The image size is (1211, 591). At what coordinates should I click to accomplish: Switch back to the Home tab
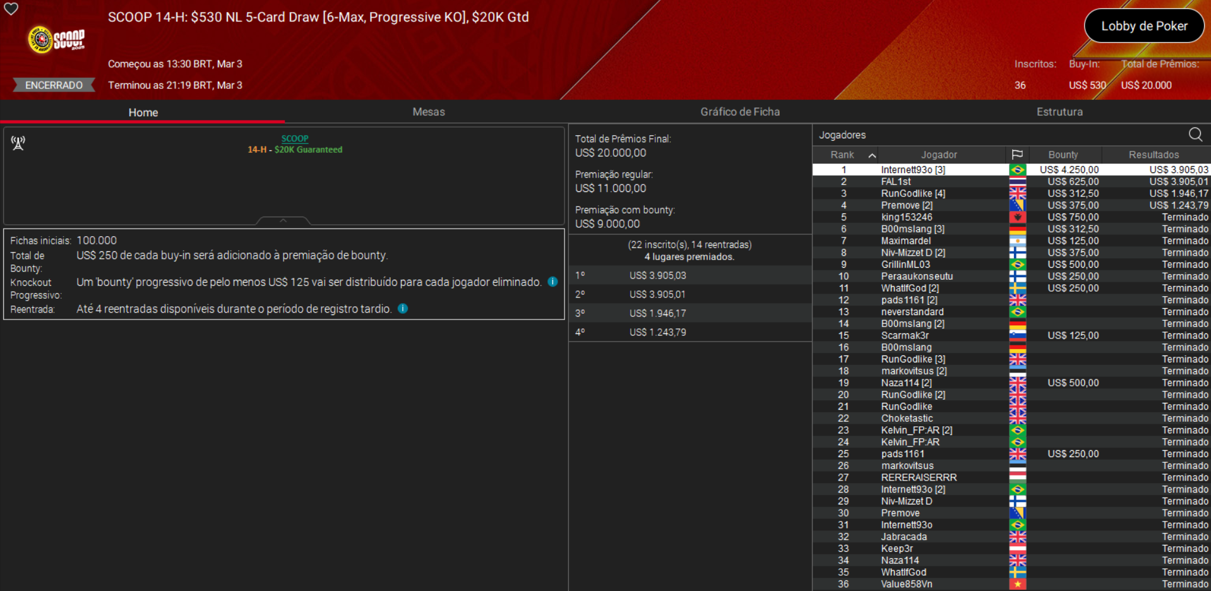143,112
